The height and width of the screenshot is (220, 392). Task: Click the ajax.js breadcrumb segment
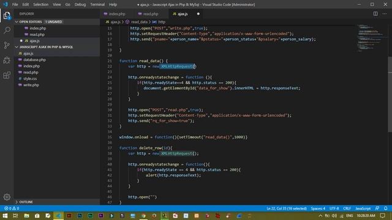116,22
